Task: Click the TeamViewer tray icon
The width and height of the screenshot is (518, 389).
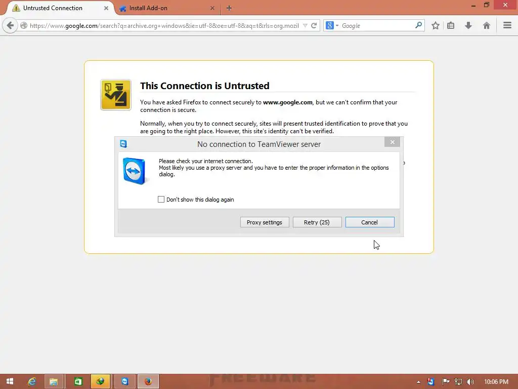Action: [430, 382]
